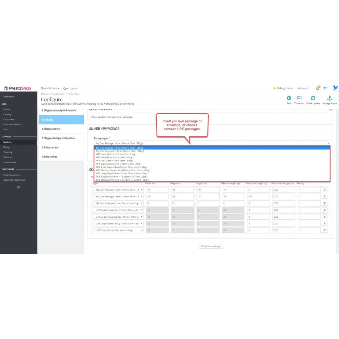
Task: Open the notifications bell
Action: 317,88
